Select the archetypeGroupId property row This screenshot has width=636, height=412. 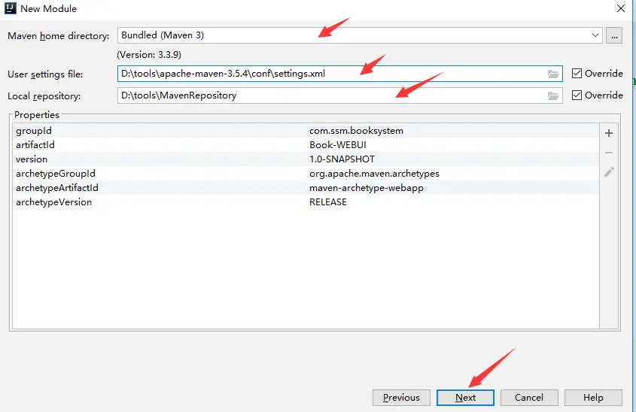tap(306, 174)
